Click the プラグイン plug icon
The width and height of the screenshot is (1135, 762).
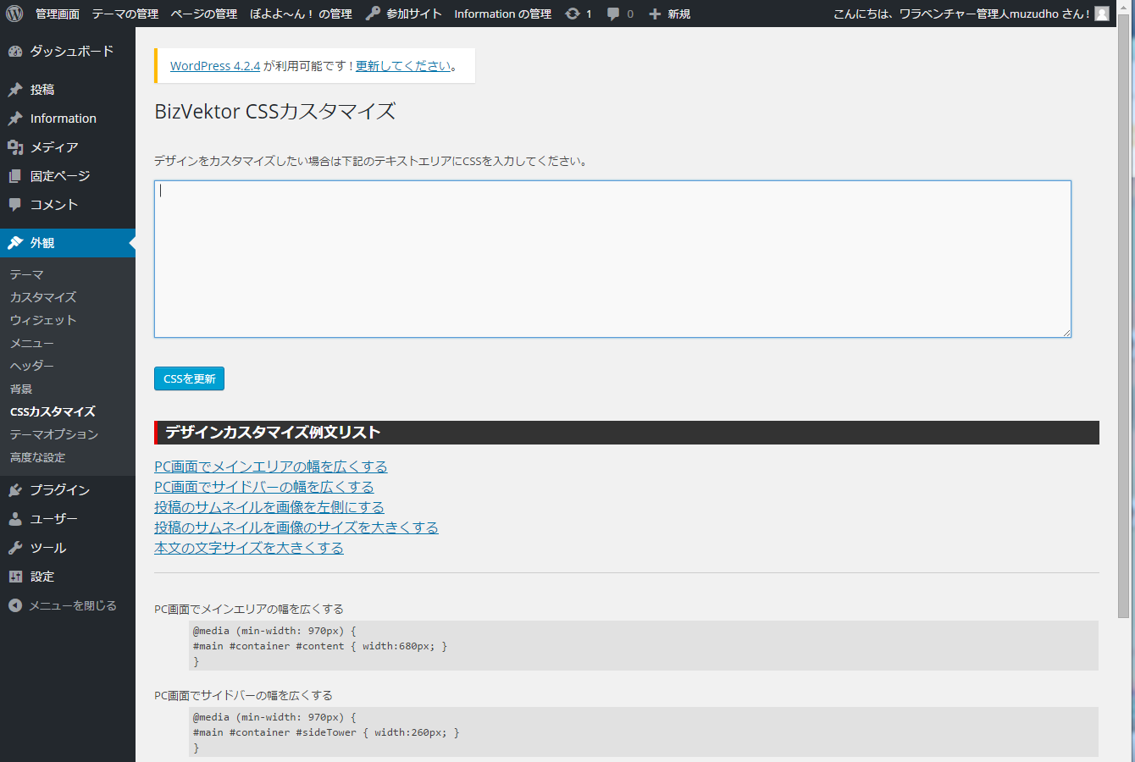[x=15, y=490]
